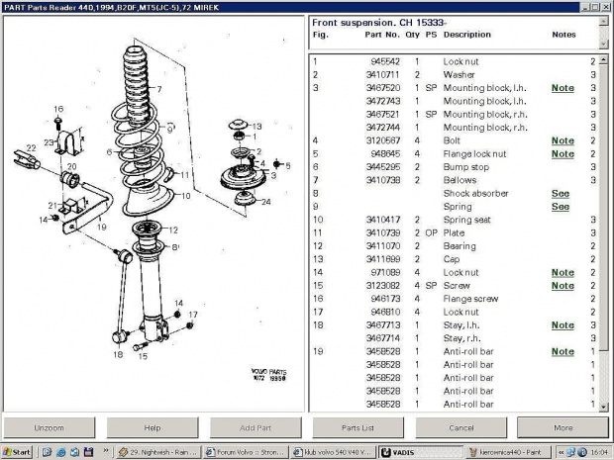Open the Note link for Anti-roll bar

(x=562, y=351)
